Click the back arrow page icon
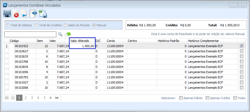Screen dimensions: 250x112 33,14
